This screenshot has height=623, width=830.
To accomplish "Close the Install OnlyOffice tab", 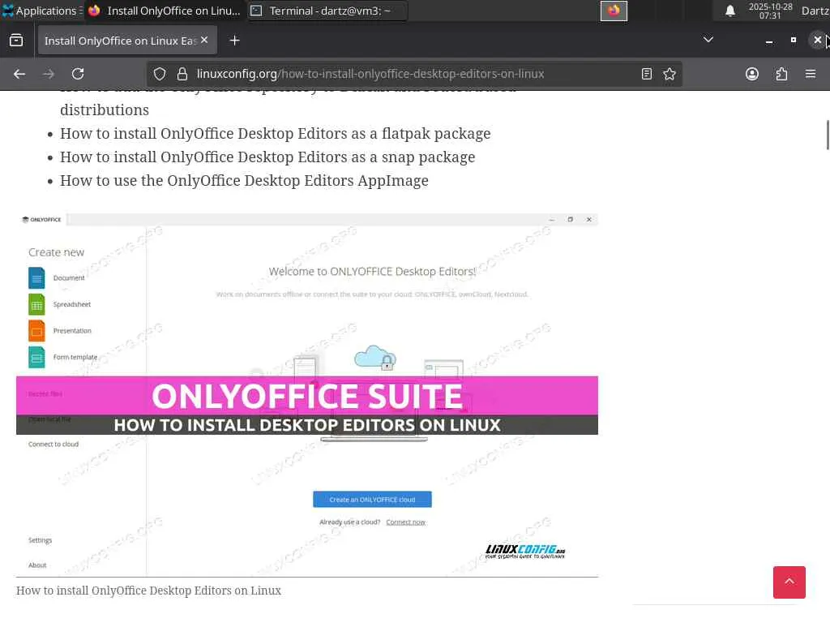I will [x=204, y=41].
